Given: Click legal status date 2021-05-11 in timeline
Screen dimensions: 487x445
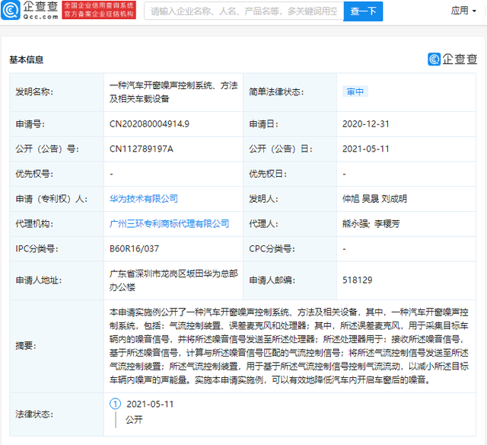Looking at the screenshot, I should point(150,404).
